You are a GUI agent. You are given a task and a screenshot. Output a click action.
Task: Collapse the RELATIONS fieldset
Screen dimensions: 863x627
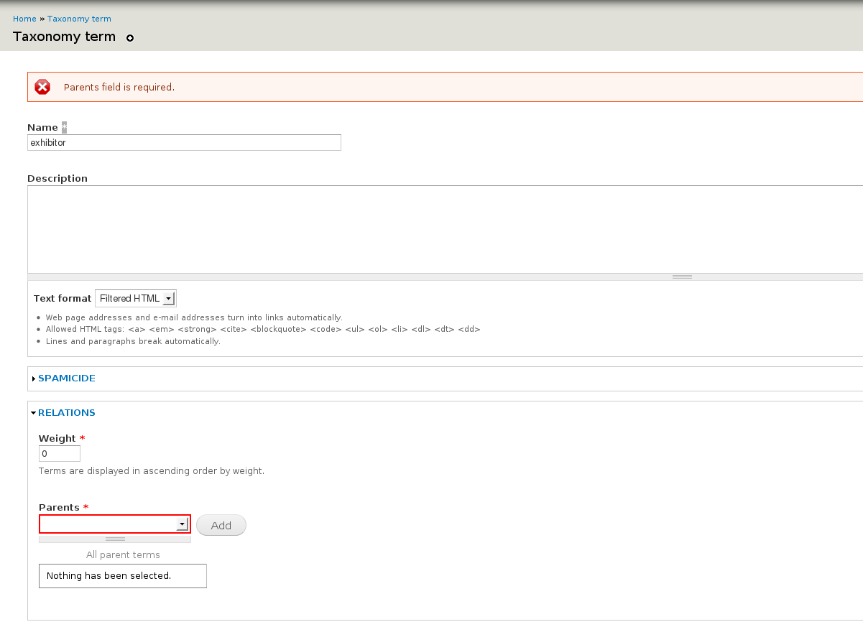66,412
